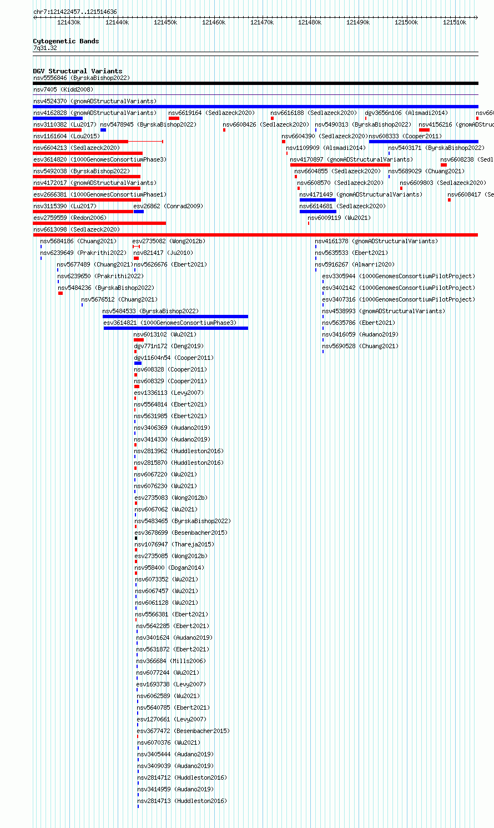Screen dimensions: 494x828
Task: Open nsv1076947 (Thareja2015) variant
Action: (x=174, y=544)
